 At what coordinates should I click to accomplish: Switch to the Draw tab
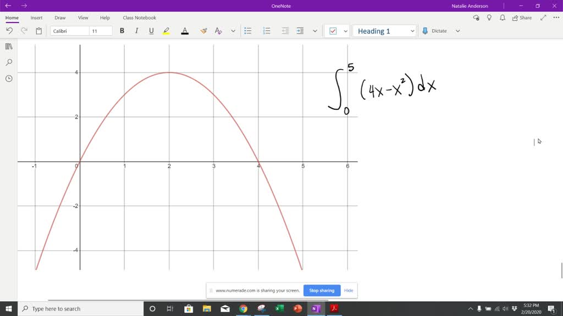(x=60, y=18)
